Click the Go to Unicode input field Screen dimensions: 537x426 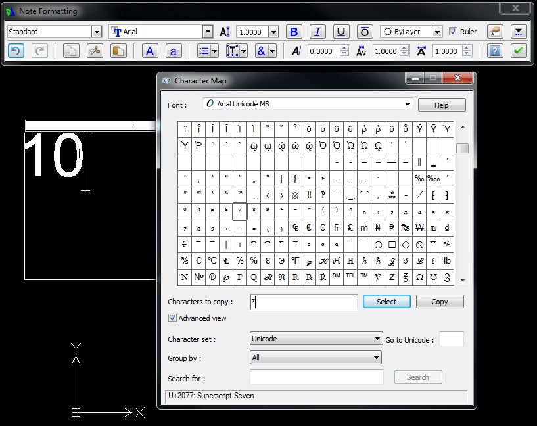451,339
